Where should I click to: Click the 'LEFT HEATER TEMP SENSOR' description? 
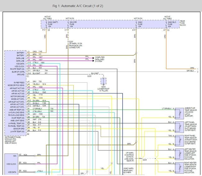tap(190, 154)
